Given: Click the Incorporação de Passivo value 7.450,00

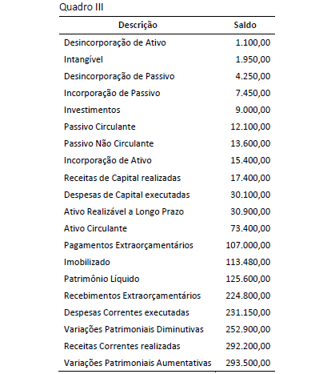Looking at the screenshot, I should coord(253,93).
